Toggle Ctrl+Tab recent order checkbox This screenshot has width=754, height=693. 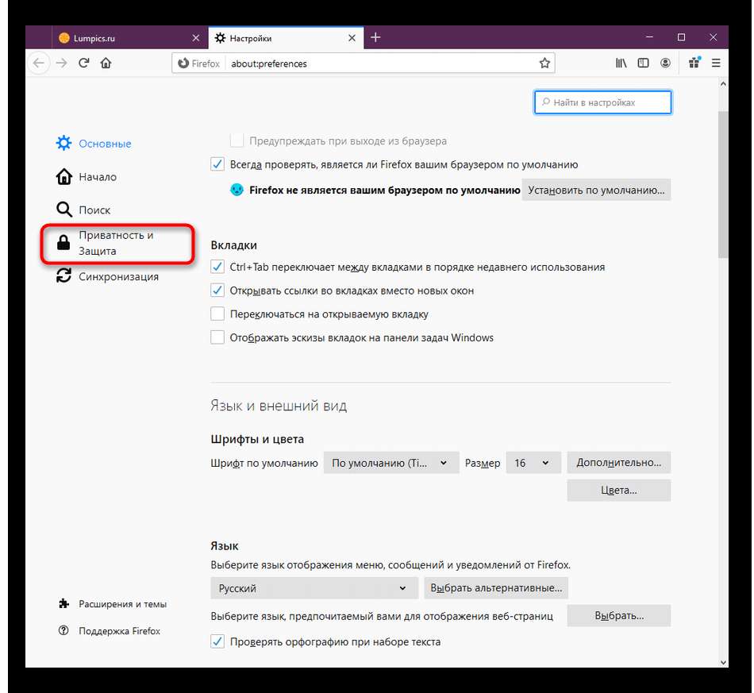[217, 267]
